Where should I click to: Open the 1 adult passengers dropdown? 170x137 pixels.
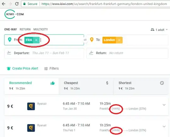coord(159,30)
